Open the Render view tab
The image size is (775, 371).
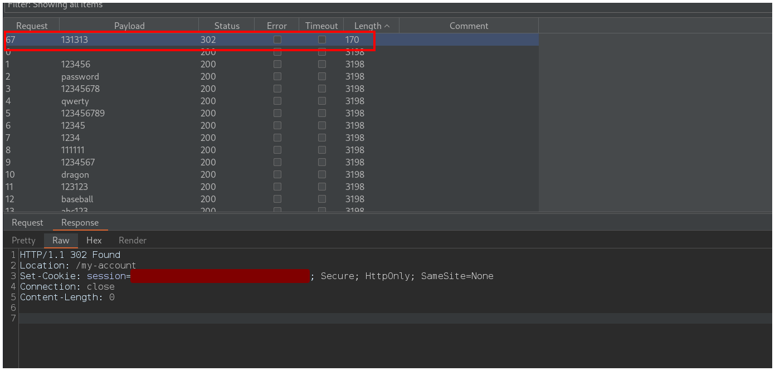[x=132, y=241]
